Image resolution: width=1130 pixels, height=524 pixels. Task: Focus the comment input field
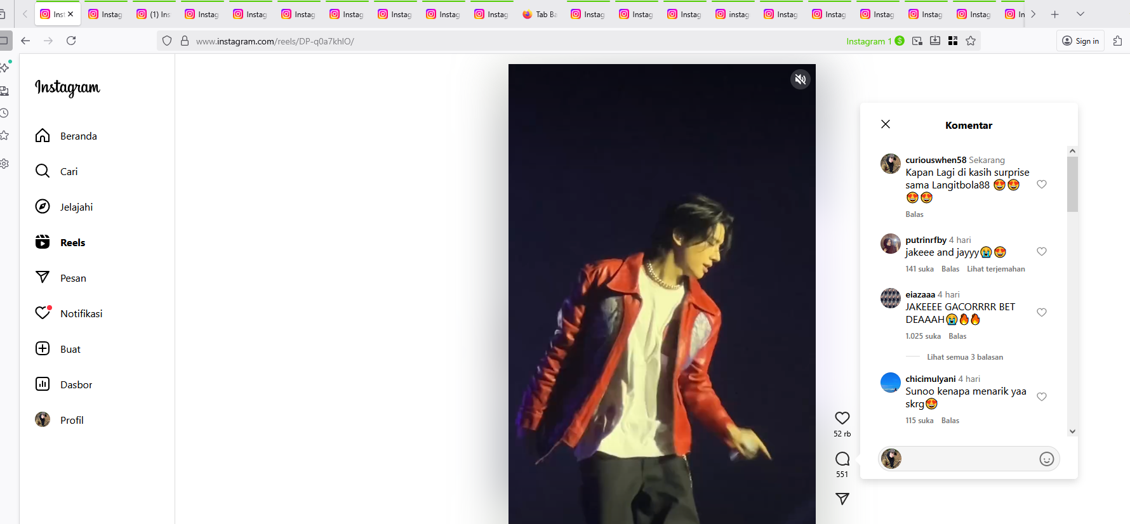click(x=969, y=459)
